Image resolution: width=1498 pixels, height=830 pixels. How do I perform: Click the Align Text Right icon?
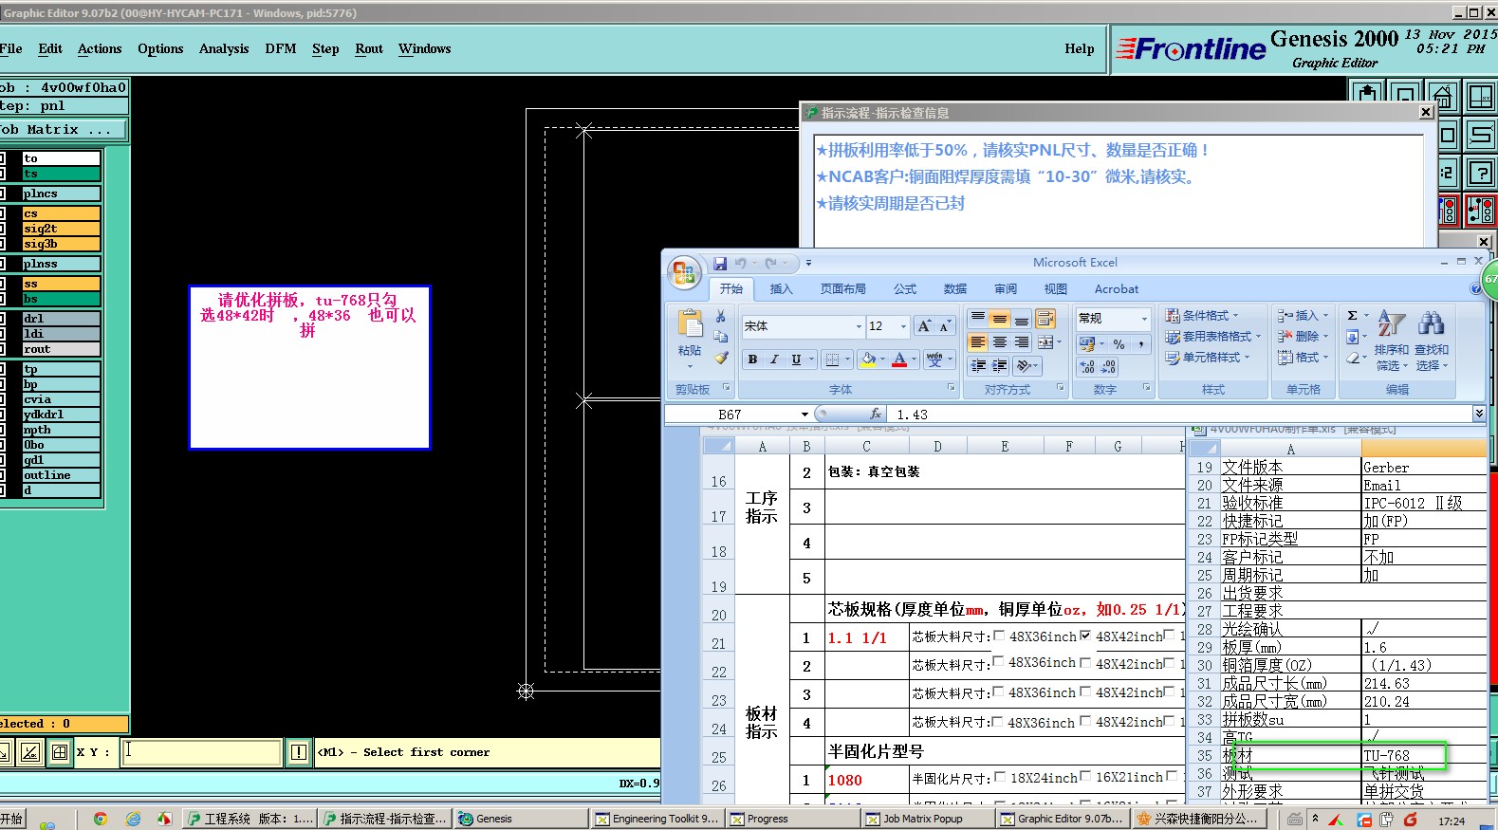pos(1022,342)
